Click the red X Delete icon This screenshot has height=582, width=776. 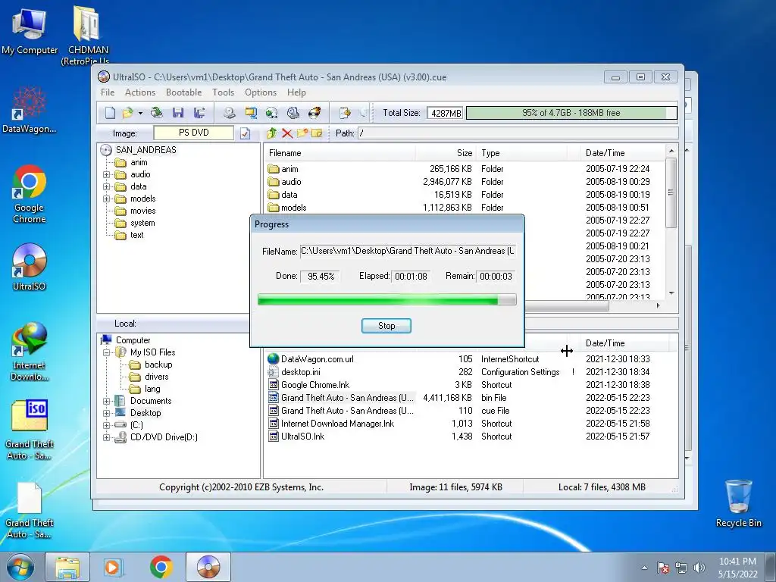287,133
